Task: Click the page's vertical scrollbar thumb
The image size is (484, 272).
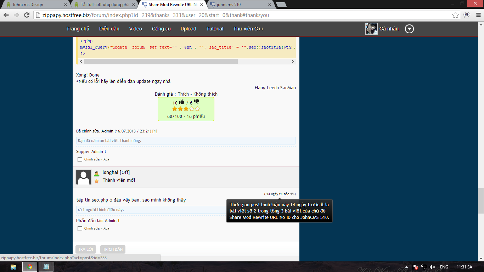Action: pyautogui.click(x=481, y=201)
